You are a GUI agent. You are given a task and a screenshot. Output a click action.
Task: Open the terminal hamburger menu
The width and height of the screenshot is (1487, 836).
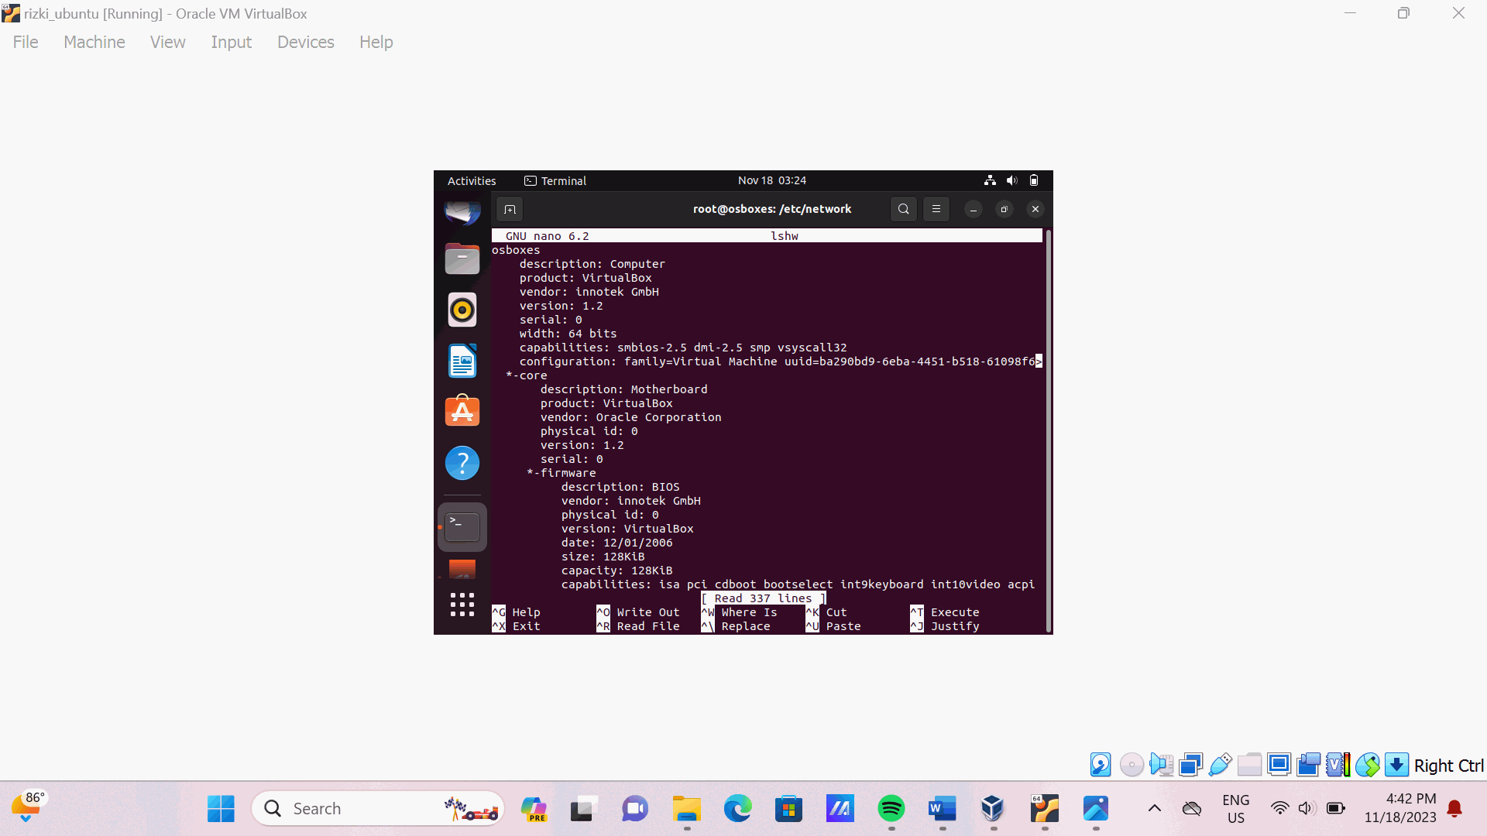[936, 209]
